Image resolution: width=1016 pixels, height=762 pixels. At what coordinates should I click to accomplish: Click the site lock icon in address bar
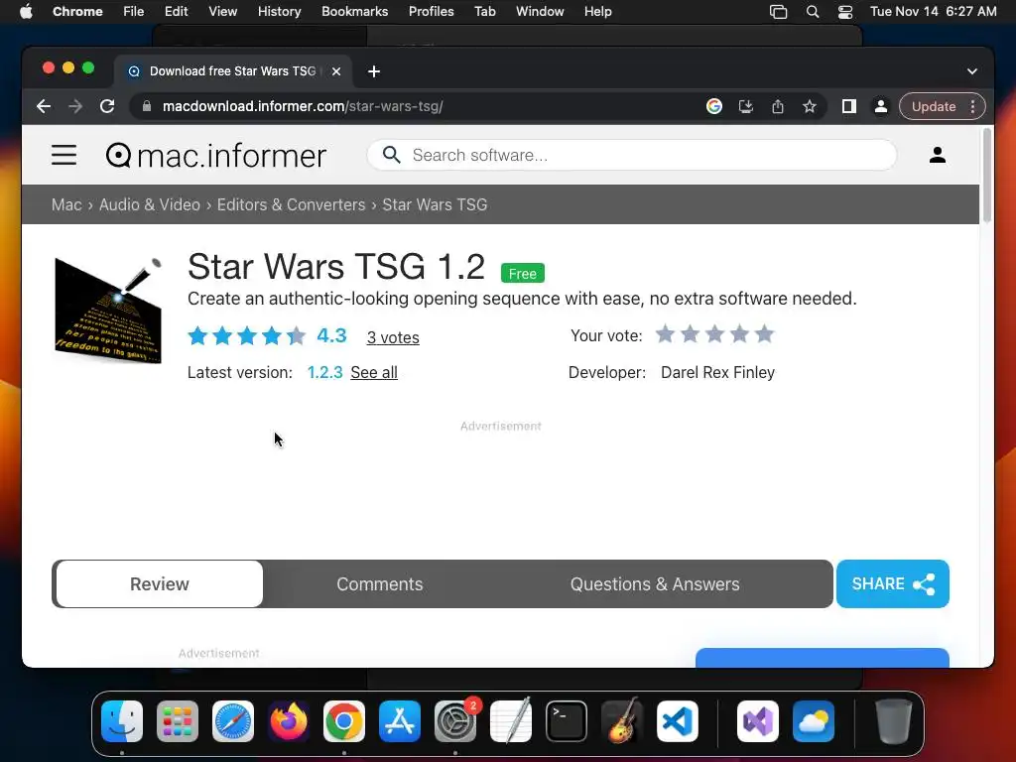147,106
